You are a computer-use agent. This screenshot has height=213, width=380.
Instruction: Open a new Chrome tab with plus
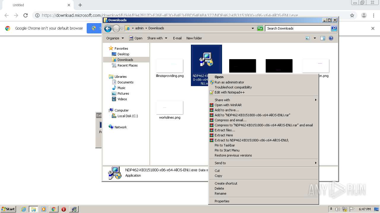80,5
